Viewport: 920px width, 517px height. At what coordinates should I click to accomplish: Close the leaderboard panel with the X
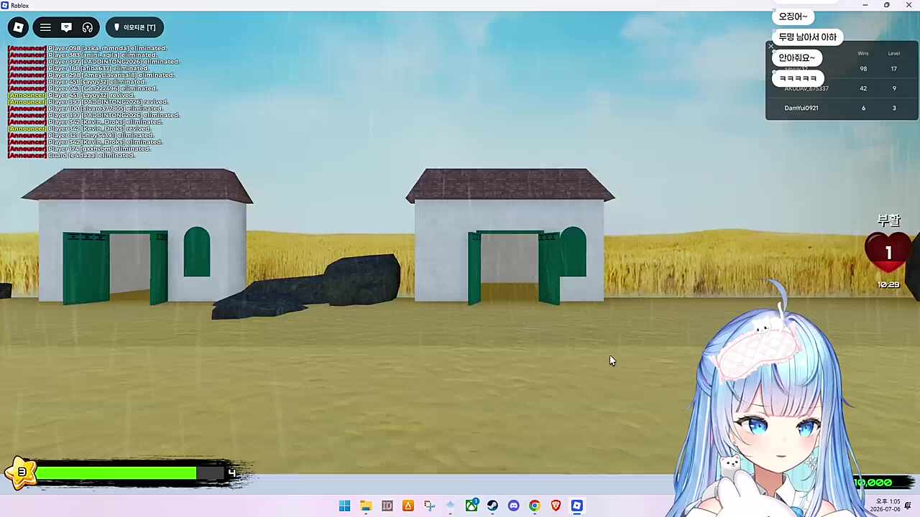click(x=771, y=47)
